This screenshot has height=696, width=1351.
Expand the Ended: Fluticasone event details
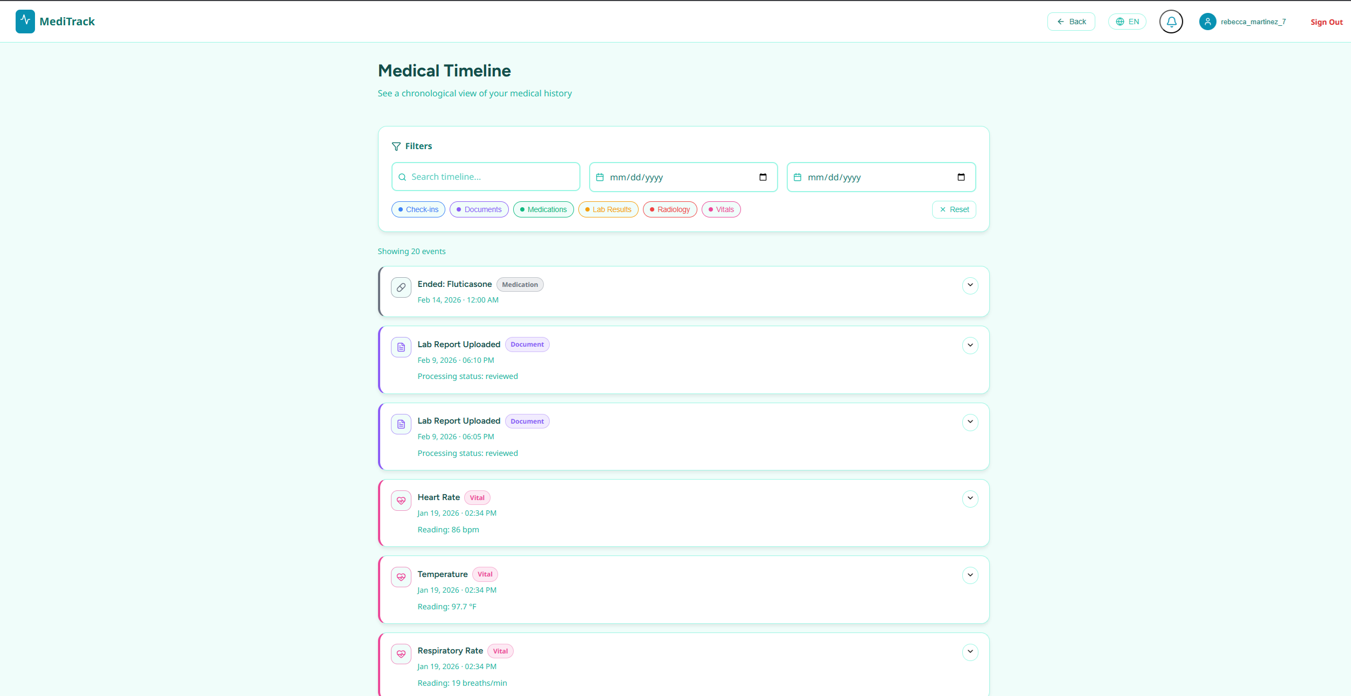(970, 285)
